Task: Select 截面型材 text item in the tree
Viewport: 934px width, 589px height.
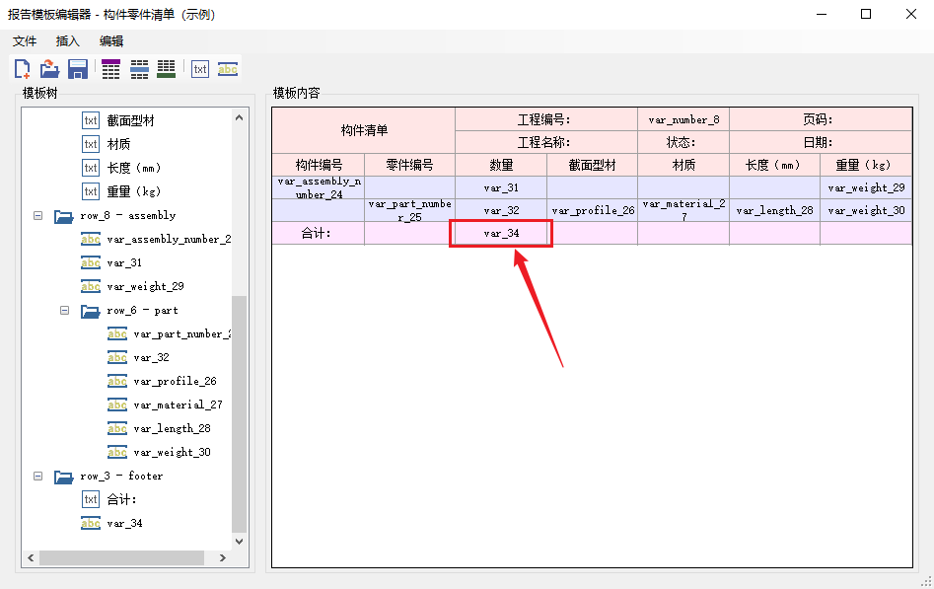Action: 130,121
